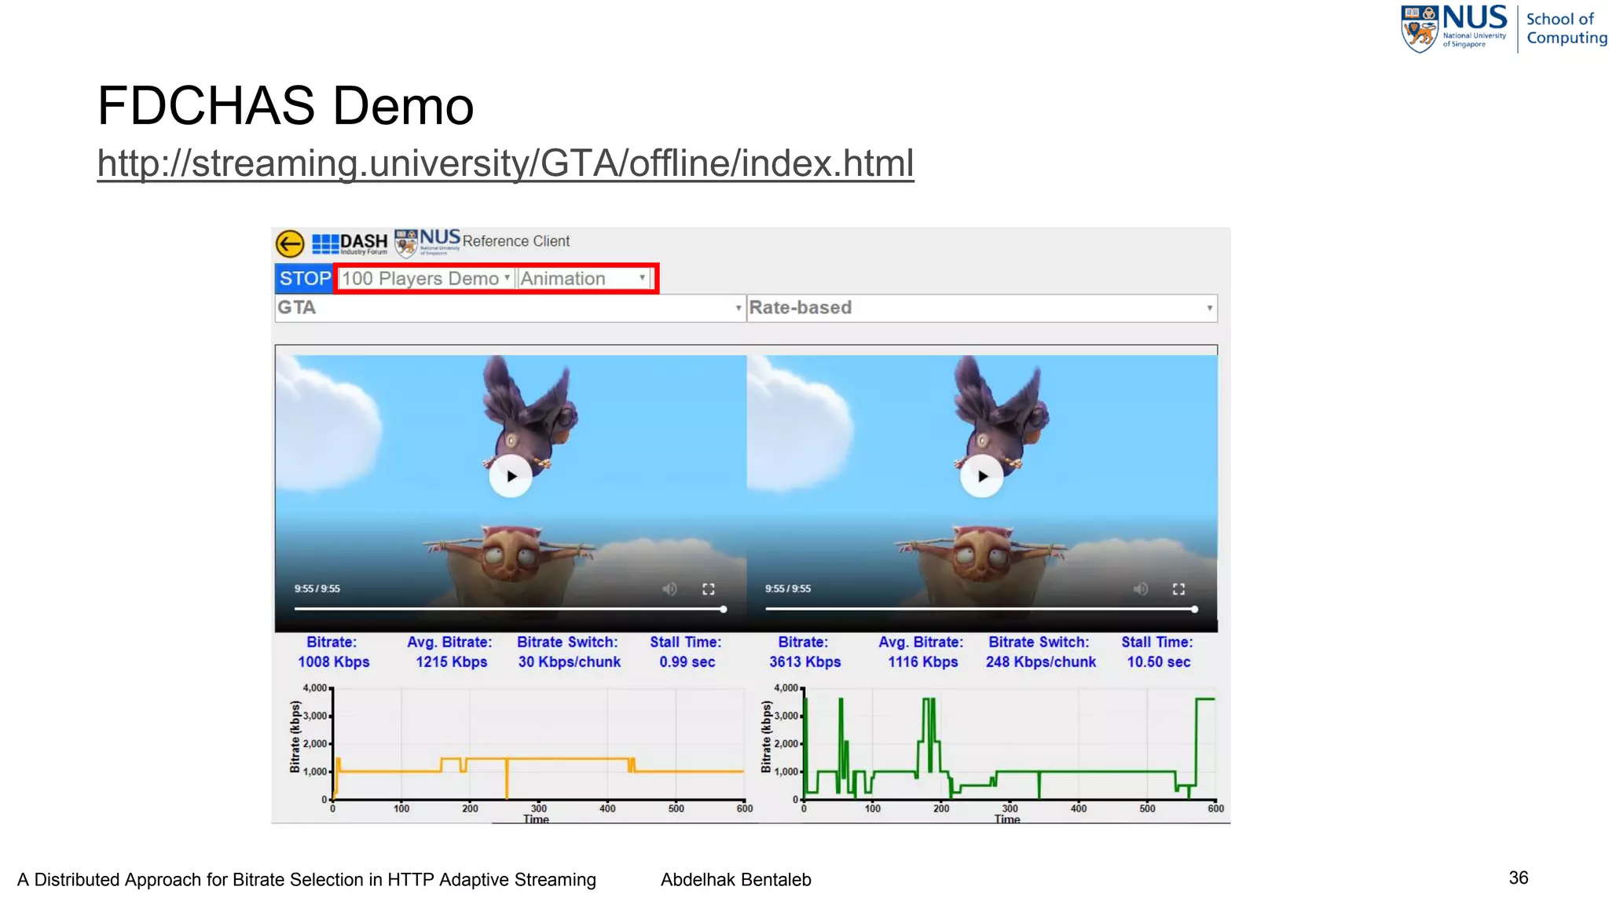
Task: Click the 1215 Kbps average bitrate value
Action: 451,662
